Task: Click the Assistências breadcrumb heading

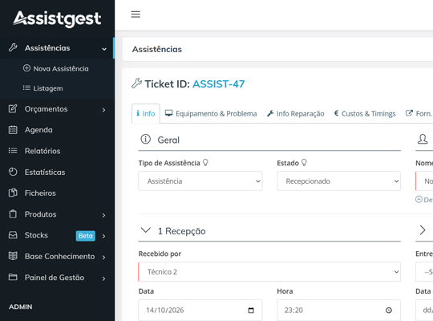Action: [157, 49]
